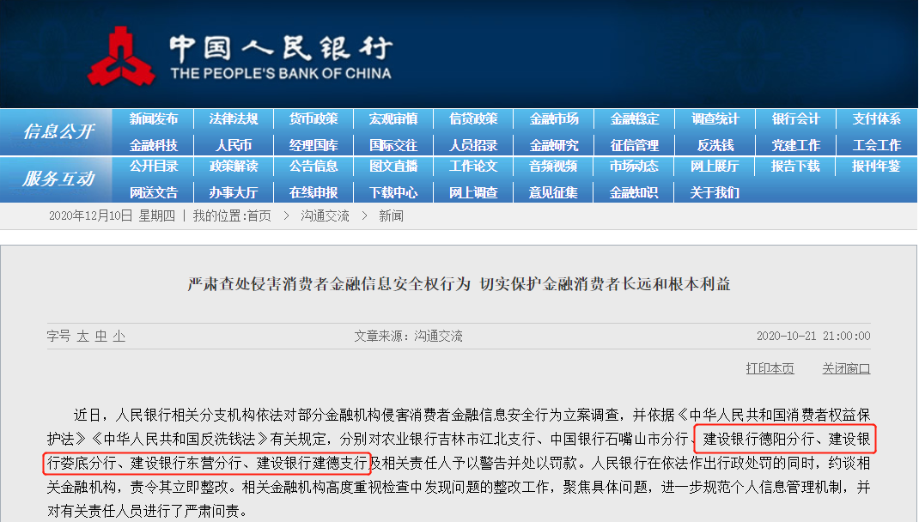This screenshot has width=919, height=522.
Task: Go to 货币政策 section
Action: click(313, 119)
